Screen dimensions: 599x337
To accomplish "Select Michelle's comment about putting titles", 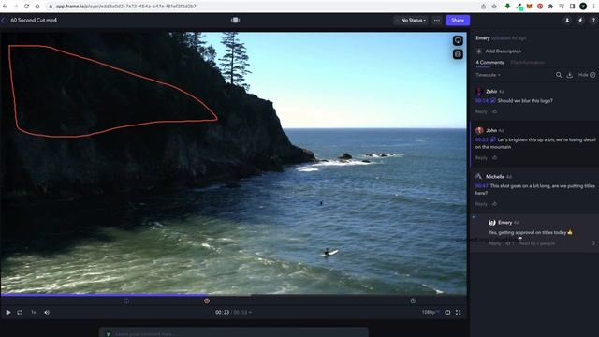I will tap(535, 189).
